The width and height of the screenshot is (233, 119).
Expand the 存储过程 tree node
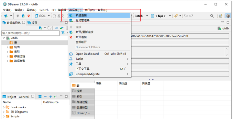pyautogui.click(x=7, y=56)
